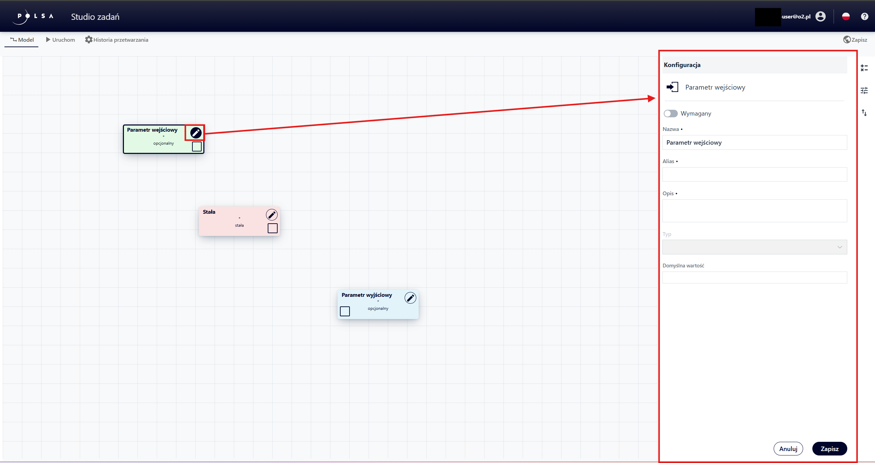Click the sliders tune icon in right sidebar

[x=864, y=91]
